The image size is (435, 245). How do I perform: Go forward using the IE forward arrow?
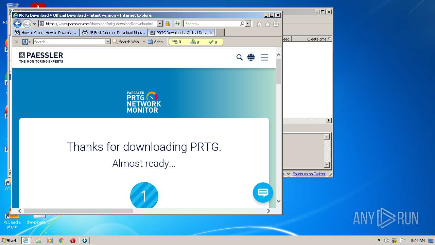[27, 23]
